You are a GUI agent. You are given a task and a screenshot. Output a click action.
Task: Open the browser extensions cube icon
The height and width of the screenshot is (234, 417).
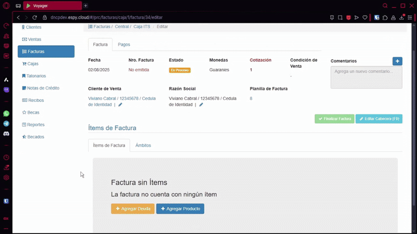tap(385, 17)
